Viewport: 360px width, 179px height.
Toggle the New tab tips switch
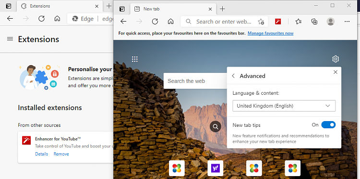coord(328,125)
